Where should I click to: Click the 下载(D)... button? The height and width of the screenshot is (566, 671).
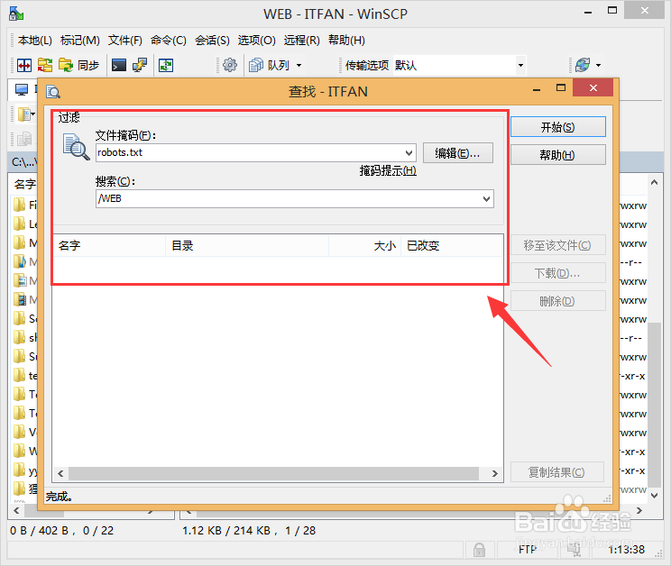coord(558,273)
